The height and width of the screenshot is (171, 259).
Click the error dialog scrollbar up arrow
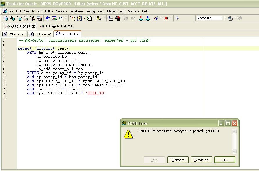click(x=234, y=132)
